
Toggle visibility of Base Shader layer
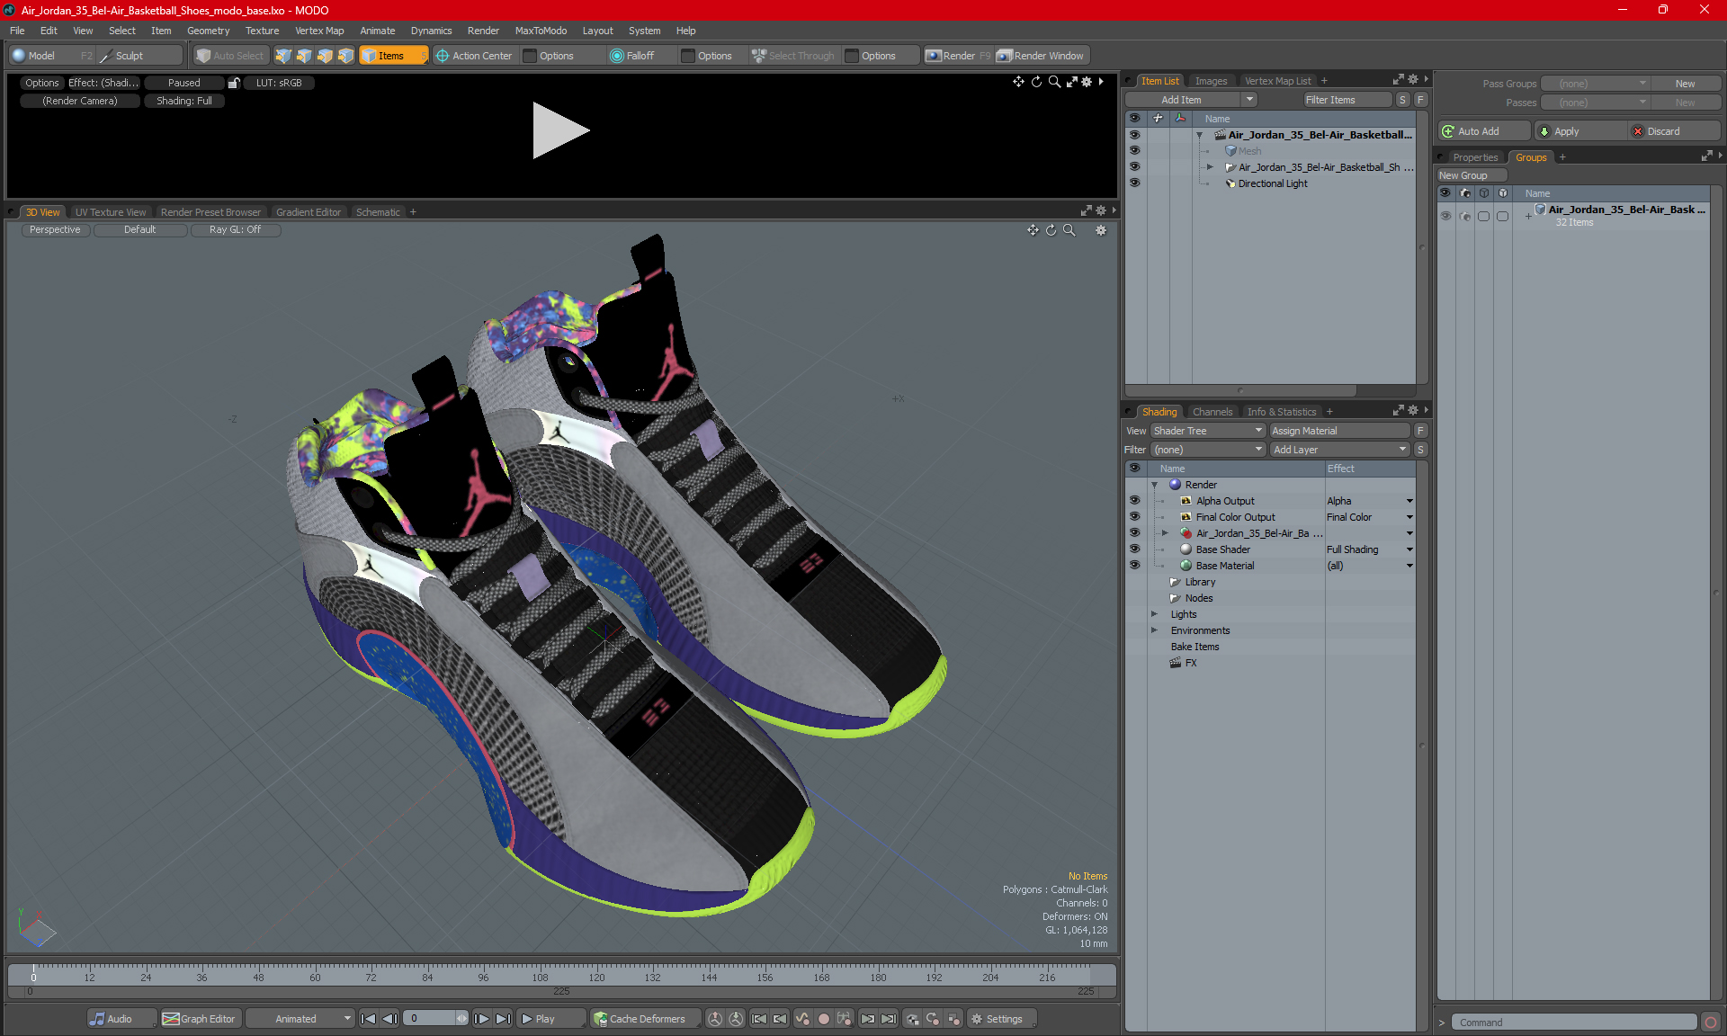click(1134, 549)
